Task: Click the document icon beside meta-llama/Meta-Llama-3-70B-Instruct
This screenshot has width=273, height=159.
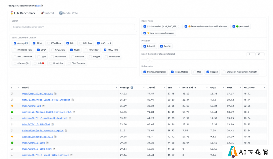Action: click(73, 100)
